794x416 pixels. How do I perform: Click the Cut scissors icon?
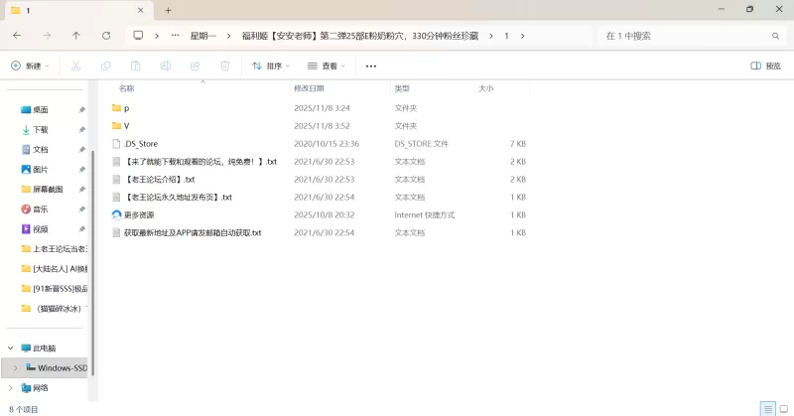point(75,66)
